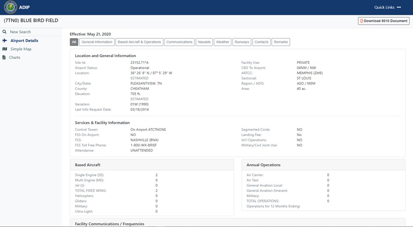
Task: Click TOTAL FIXED WING label
Action: 91,191
